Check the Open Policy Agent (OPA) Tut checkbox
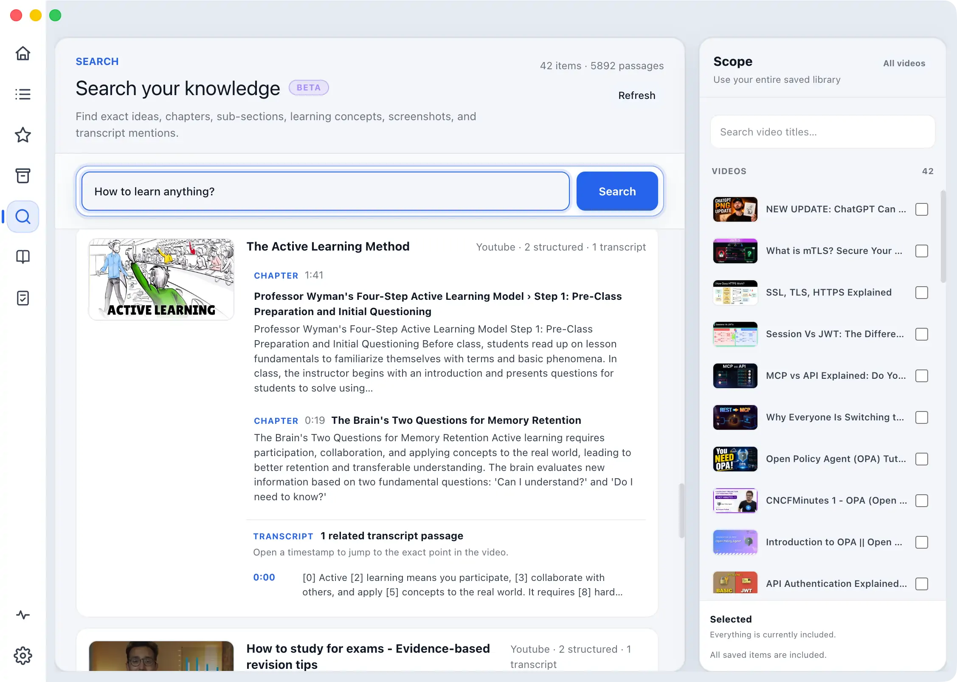The image size is (957, 682). pos(922,459)
